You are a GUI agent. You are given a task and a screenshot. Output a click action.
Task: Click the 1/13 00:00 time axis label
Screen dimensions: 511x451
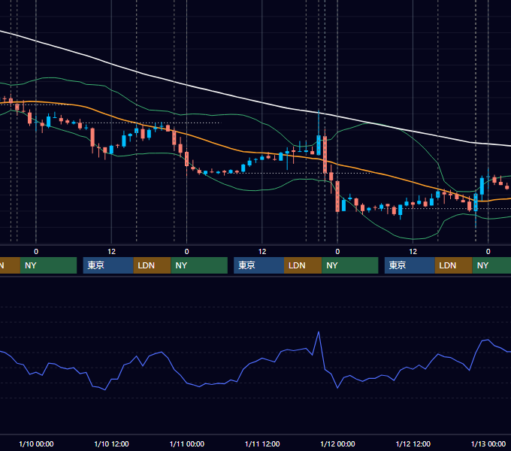click(x=488, y=443)
